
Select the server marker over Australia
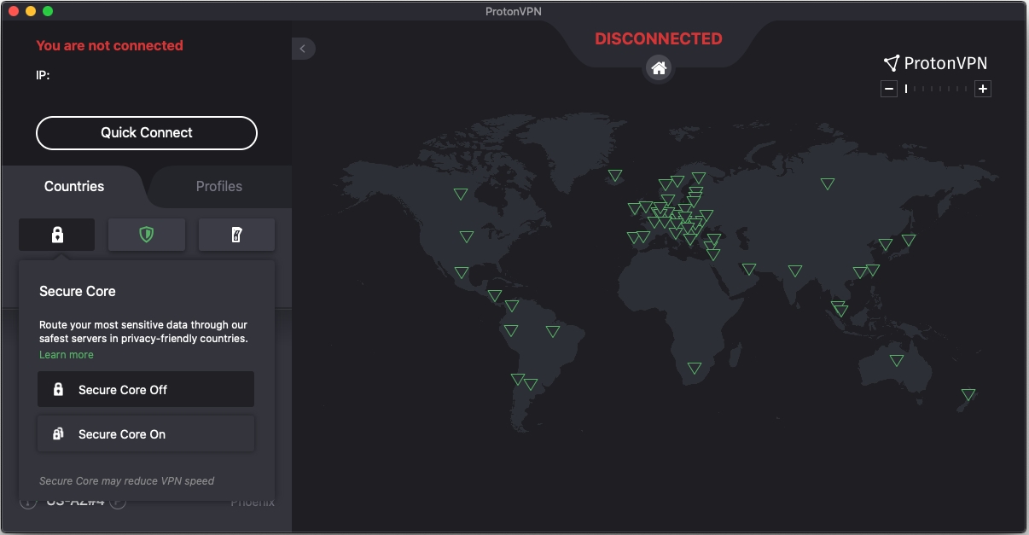[x=896, y=360]
